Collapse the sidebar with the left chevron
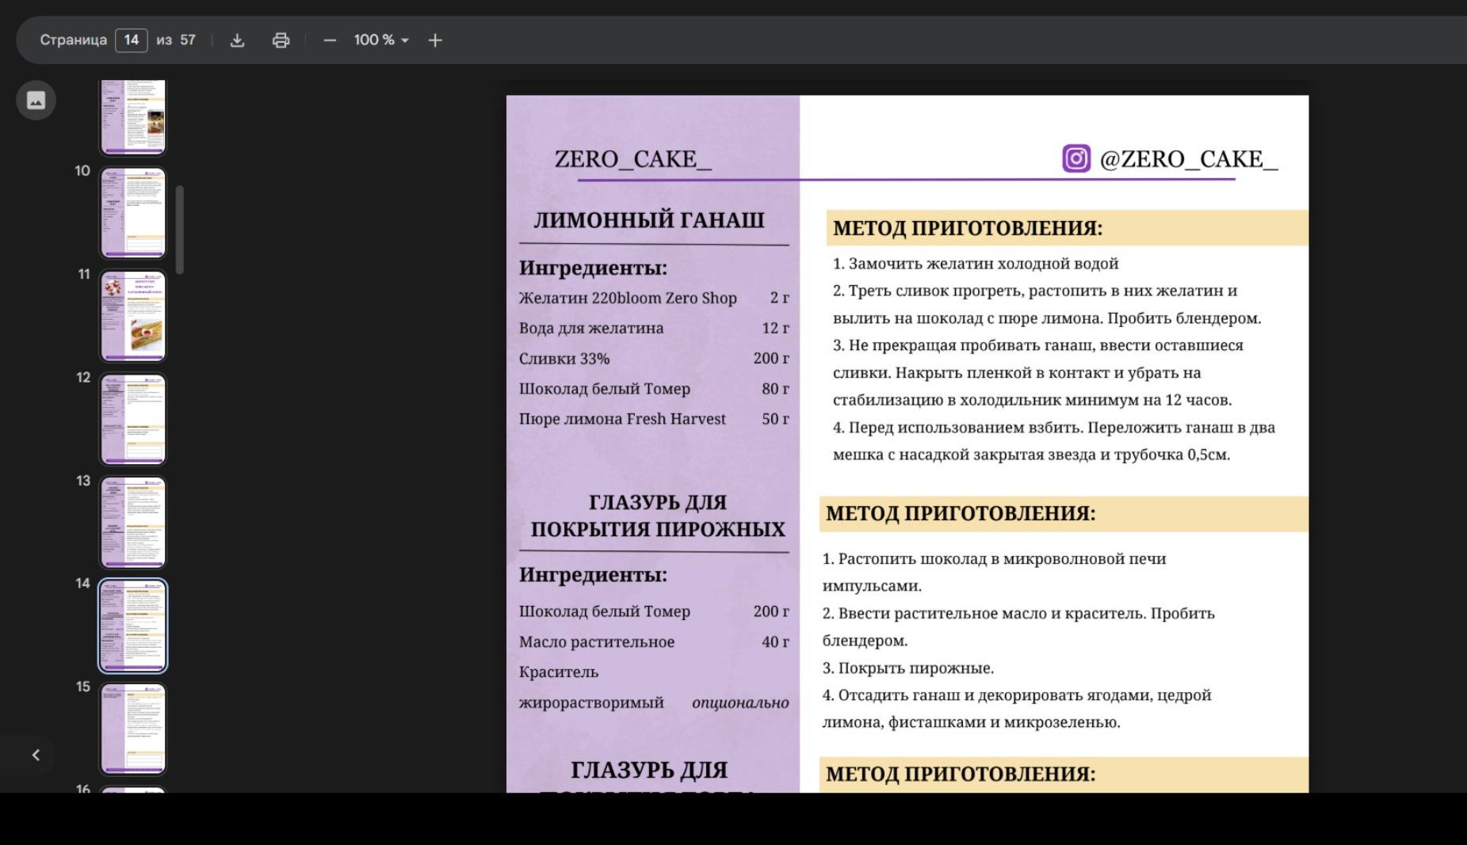 click(x=36, y=756)
